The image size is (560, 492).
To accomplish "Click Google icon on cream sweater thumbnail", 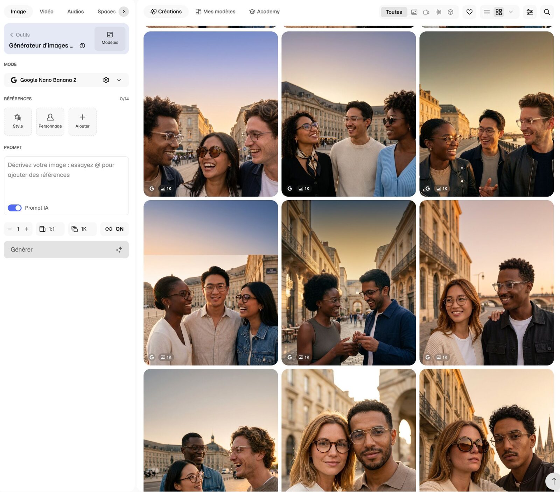I will [x=289, y=189].
